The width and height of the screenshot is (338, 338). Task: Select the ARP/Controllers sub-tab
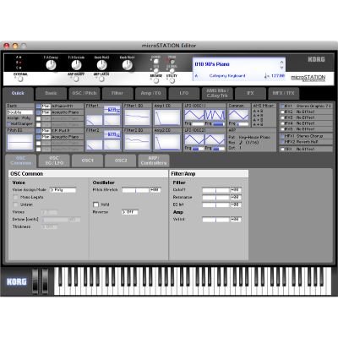tap(154, 161)
